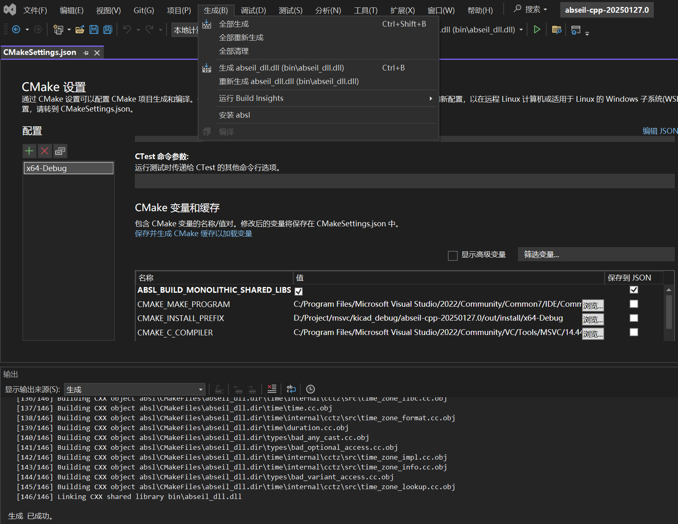Click the open folder icon
Image resolution: width=678 pixels, height=524 pixels.
[x=80, y=30]
